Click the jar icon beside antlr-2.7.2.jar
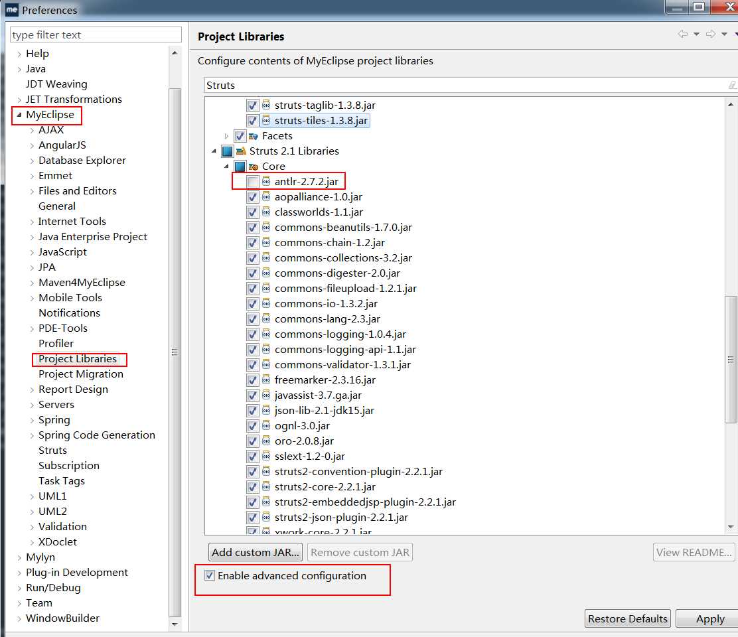 266,181
